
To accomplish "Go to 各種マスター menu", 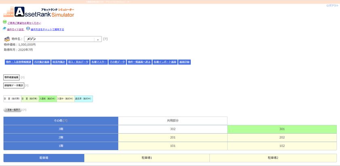I will pos(99,62).
